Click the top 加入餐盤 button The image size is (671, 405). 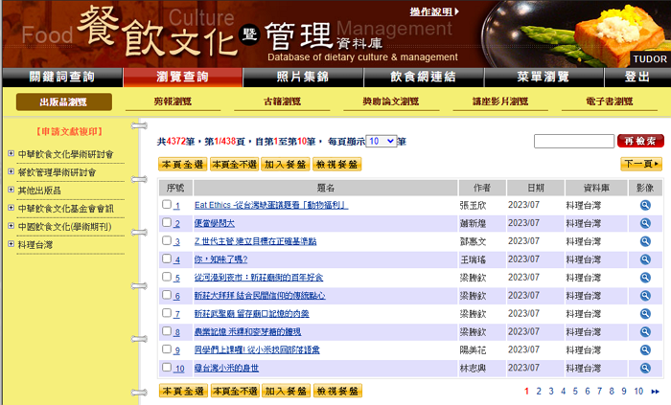(286, 165)
